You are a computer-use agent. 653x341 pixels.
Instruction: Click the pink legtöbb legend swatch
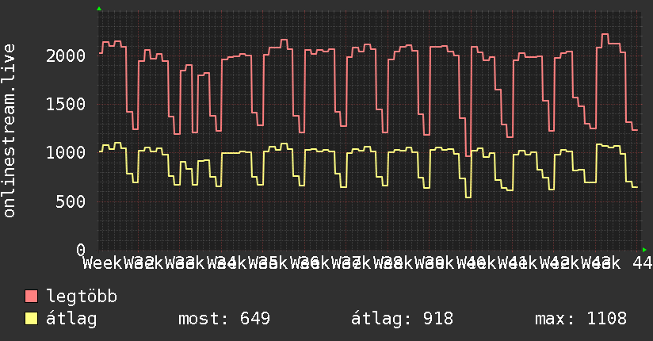31,296
